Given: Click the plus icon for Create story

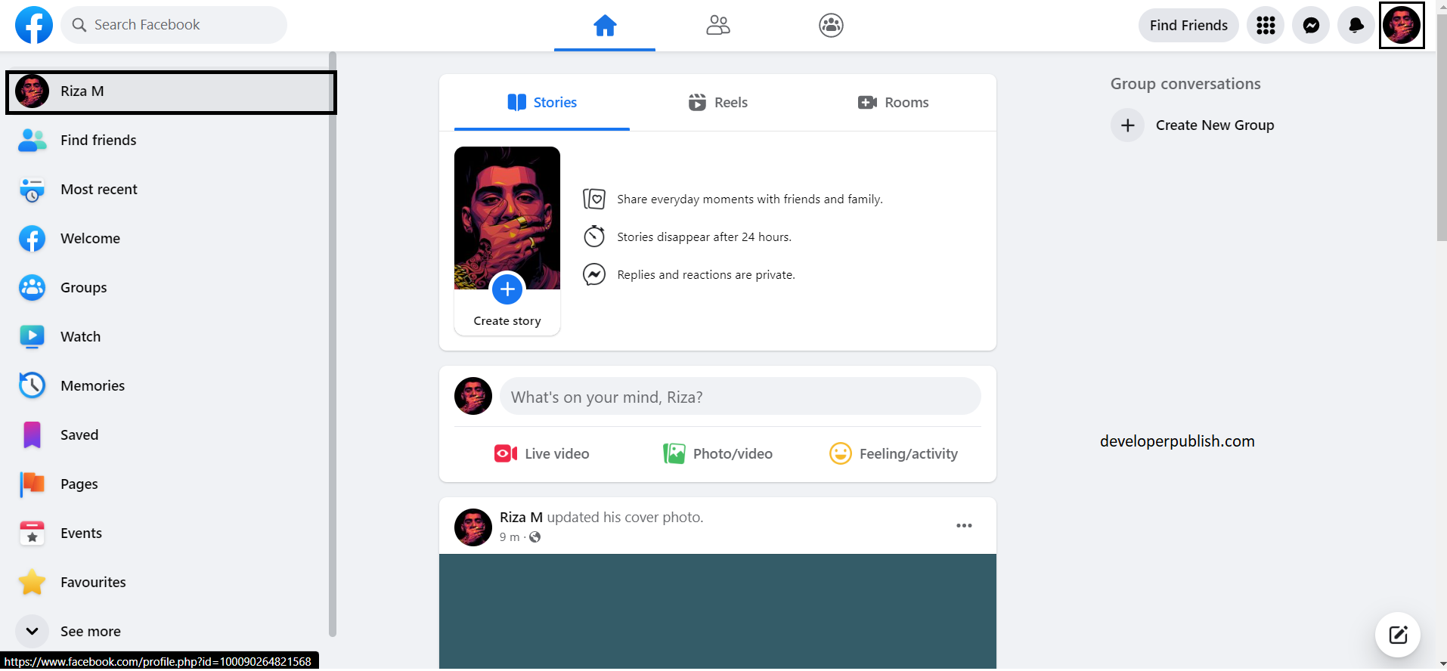Looking at the screenshot, I should point(507,289).
